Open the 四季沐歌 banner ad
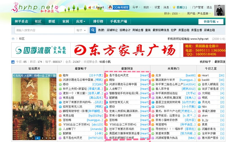The height and width of the screenshot is (142, 226). point(41,50)
